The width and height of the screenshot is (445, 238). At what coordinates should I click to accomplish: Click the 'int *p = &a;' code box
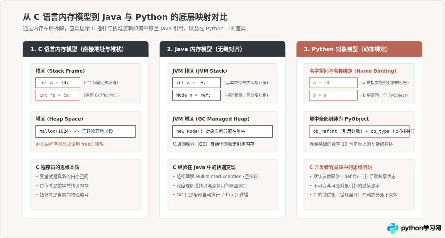pos(58,95)
